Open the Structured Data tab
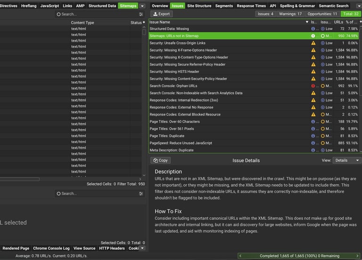This screenshot has width=362, height=260. (102, 6)
